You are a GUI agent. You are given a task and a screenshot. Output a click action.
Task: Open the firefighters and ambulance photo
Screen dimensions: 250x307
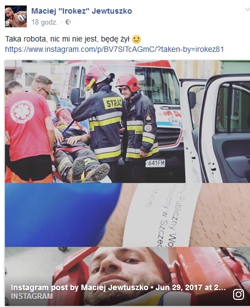(x=127, y=121)
